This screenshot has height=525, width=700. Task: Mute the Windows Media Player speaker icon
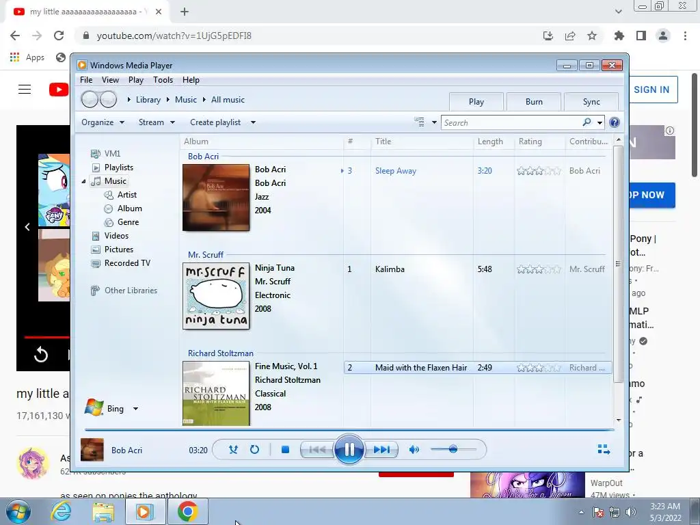pos(414,450)
